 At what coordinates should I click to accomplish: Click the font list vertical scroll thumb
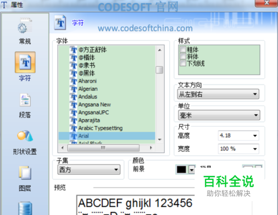tap(160, 70)
